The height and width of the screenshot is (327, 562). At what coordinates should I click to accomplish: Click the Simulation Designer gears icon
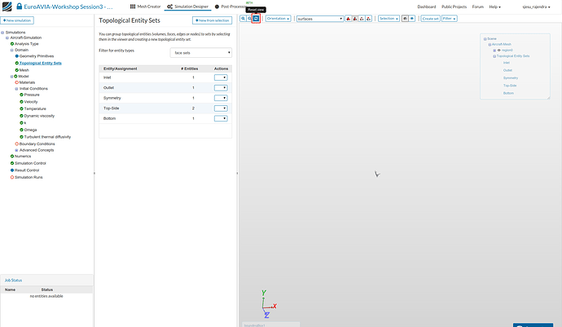pos(170,7)
